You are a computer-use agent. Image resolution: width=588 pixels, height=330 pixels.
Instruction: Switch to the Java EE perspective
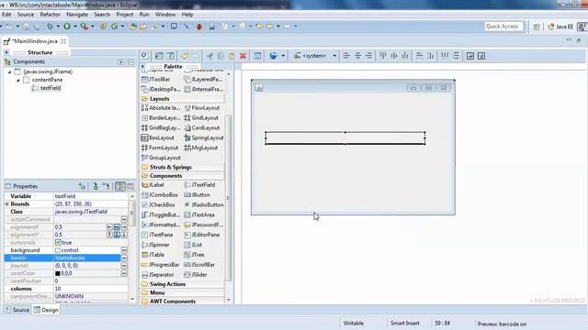point(560,27)
